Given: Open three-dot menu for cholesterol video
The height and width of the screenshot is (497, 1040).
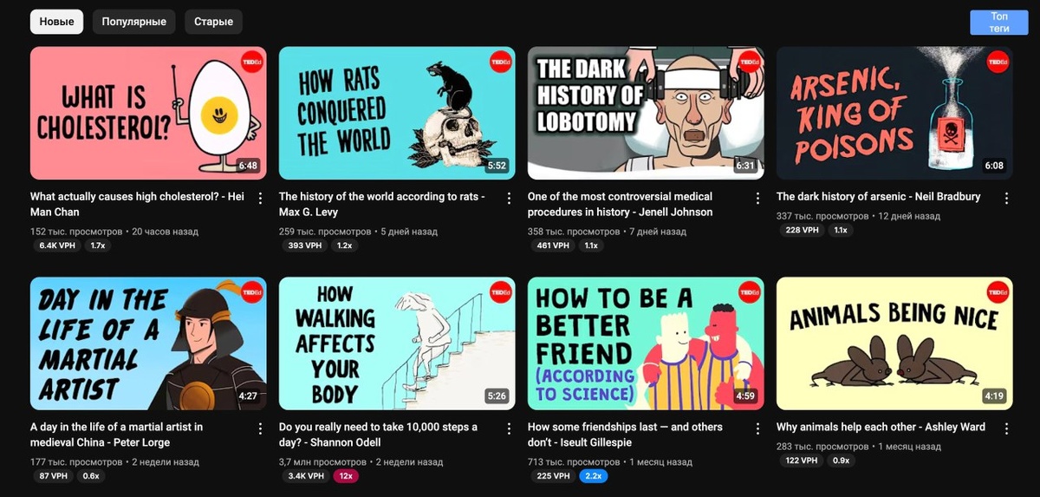Looking at the screenshot, I should point(260,198).
